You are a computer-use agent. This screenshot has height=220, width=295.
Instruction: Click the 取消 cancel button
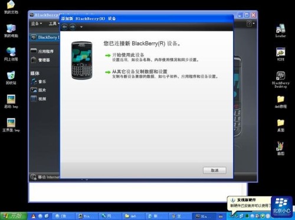(215, 170)
